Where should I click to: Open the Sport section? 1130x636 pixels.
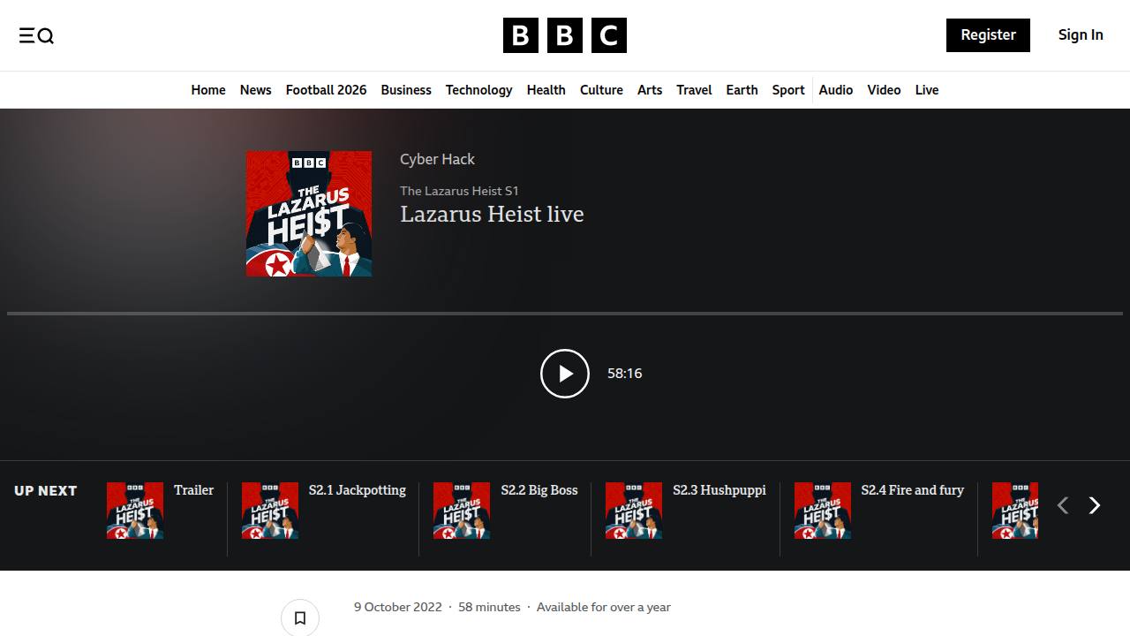[788, 90]
